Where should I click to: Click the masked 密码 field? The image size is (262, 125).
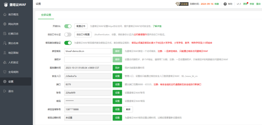click(88, 101)
